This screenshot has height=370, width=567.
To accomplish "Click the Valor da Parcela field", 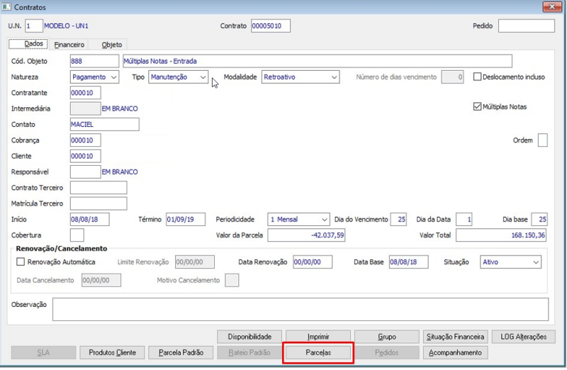I will click(306, 235).
